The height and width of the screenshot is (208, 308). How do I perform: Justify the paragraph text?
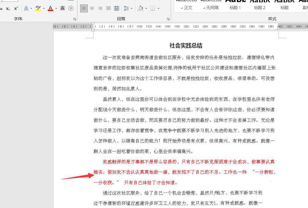[x=108, y=8]
